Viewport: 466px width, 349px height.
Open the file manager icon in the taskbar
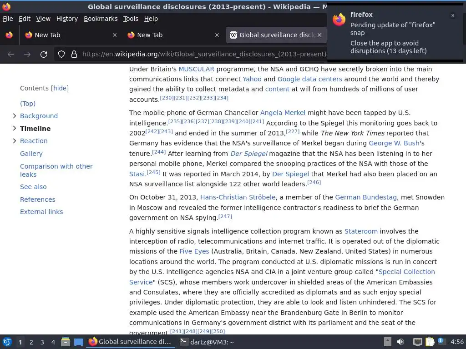pos(66,342)
